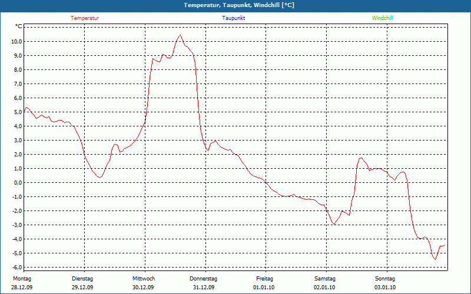Select the 4,0 y-axis value
This screenshot has height=294, width=471.
click(x=18, y=126)
